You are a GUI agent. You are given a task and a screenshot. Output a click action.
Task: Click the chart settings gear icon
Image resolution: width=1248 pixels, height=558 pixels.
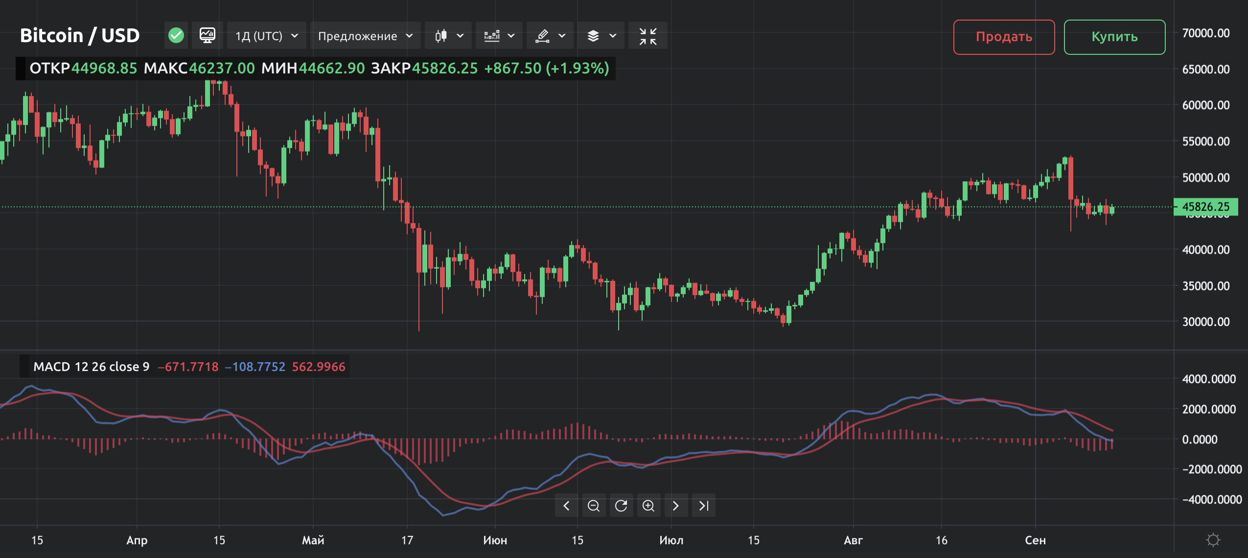(1213, 540)
